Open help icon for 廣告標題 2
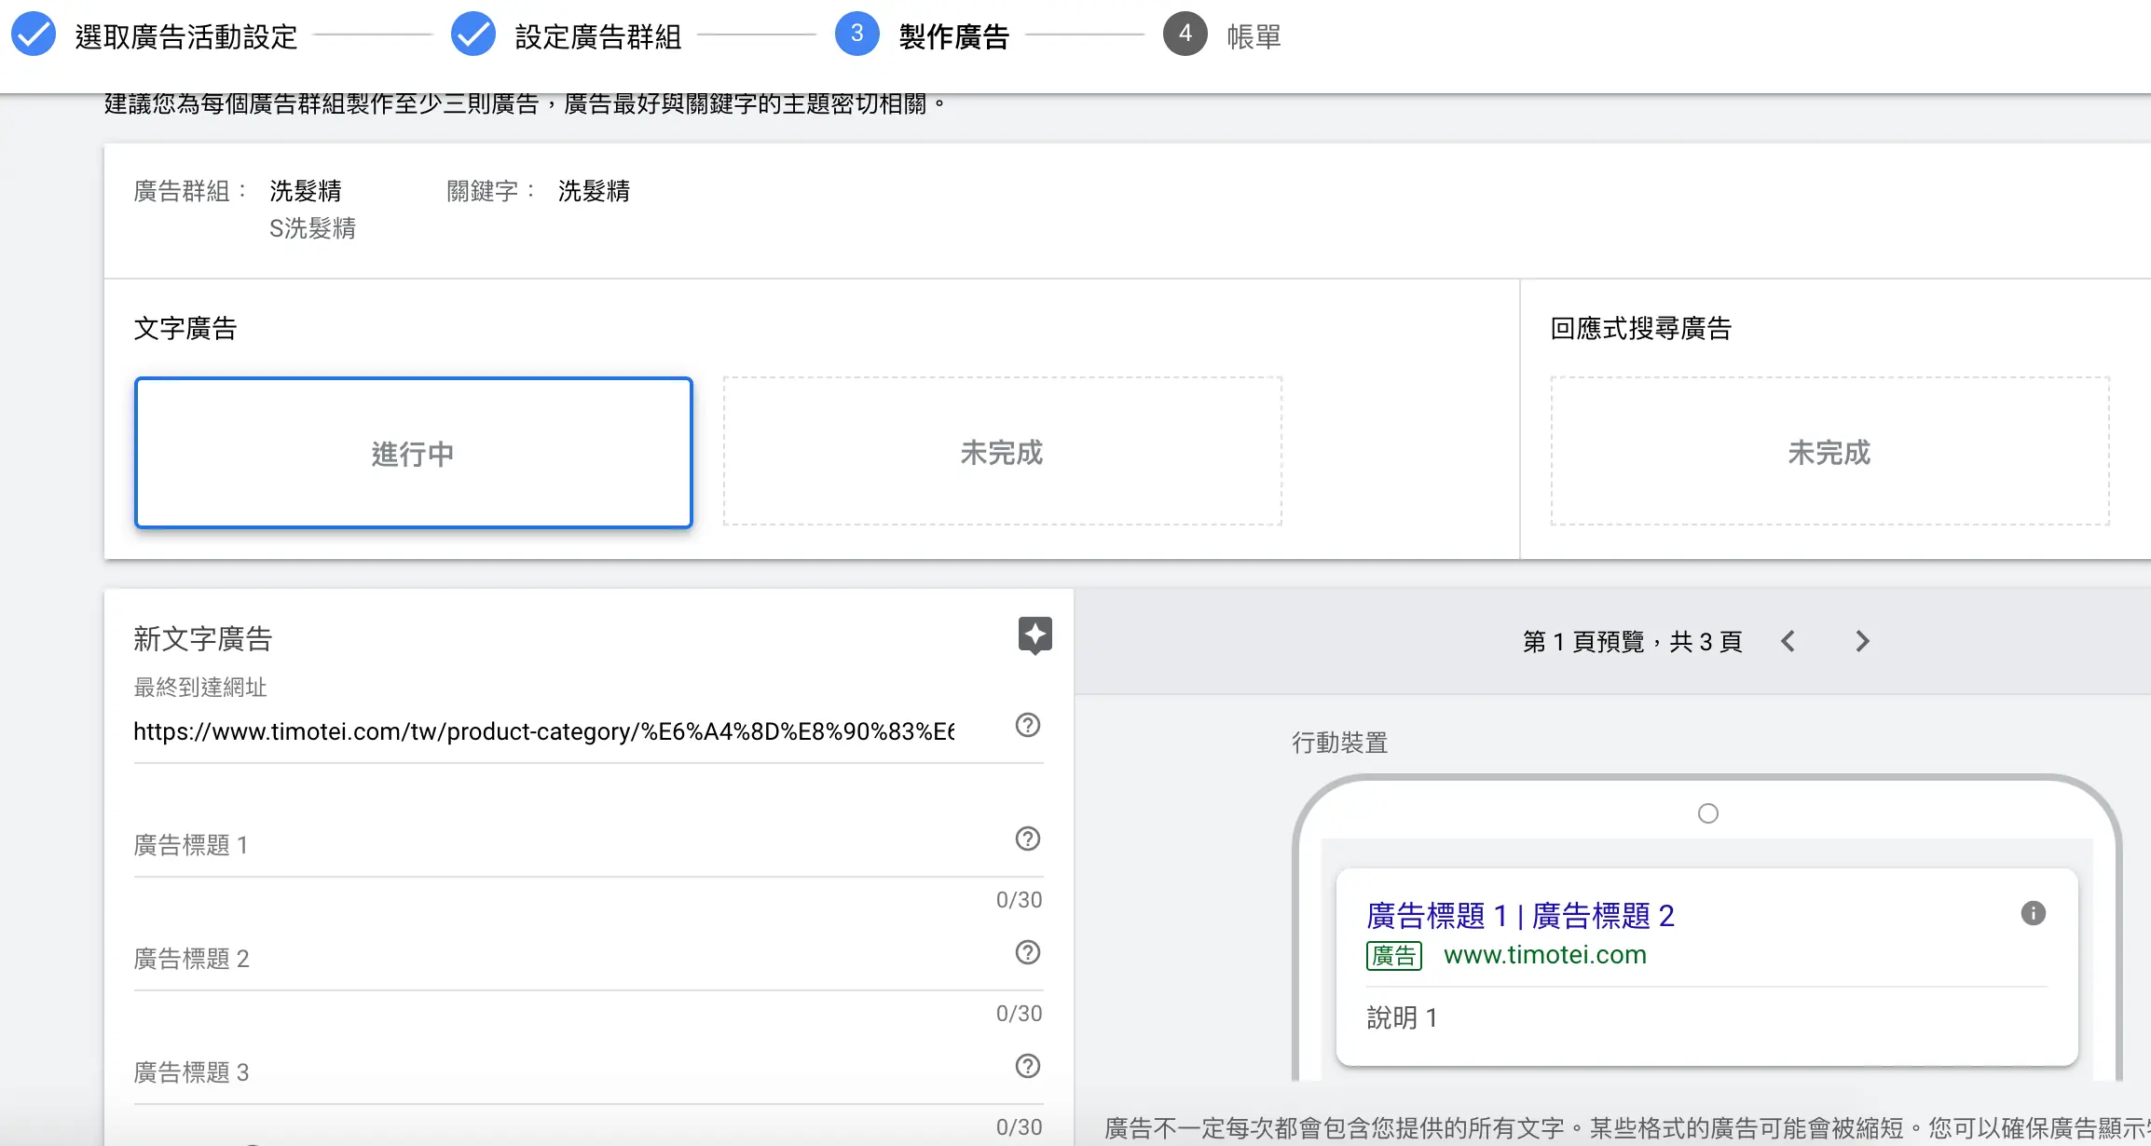2151x1146 pixels. 1028,952
